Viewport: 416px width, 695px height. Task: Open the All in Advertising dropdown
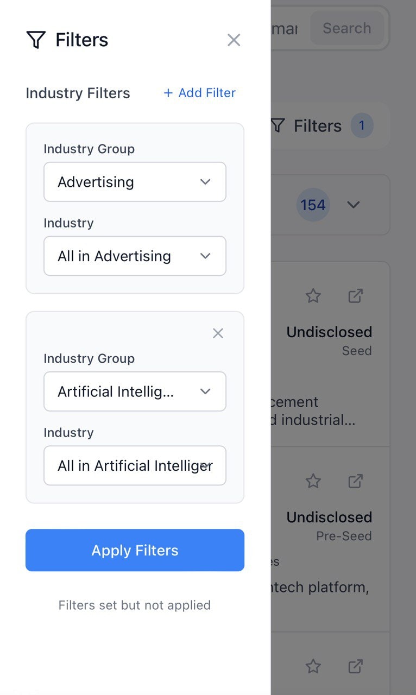[135, 256]
